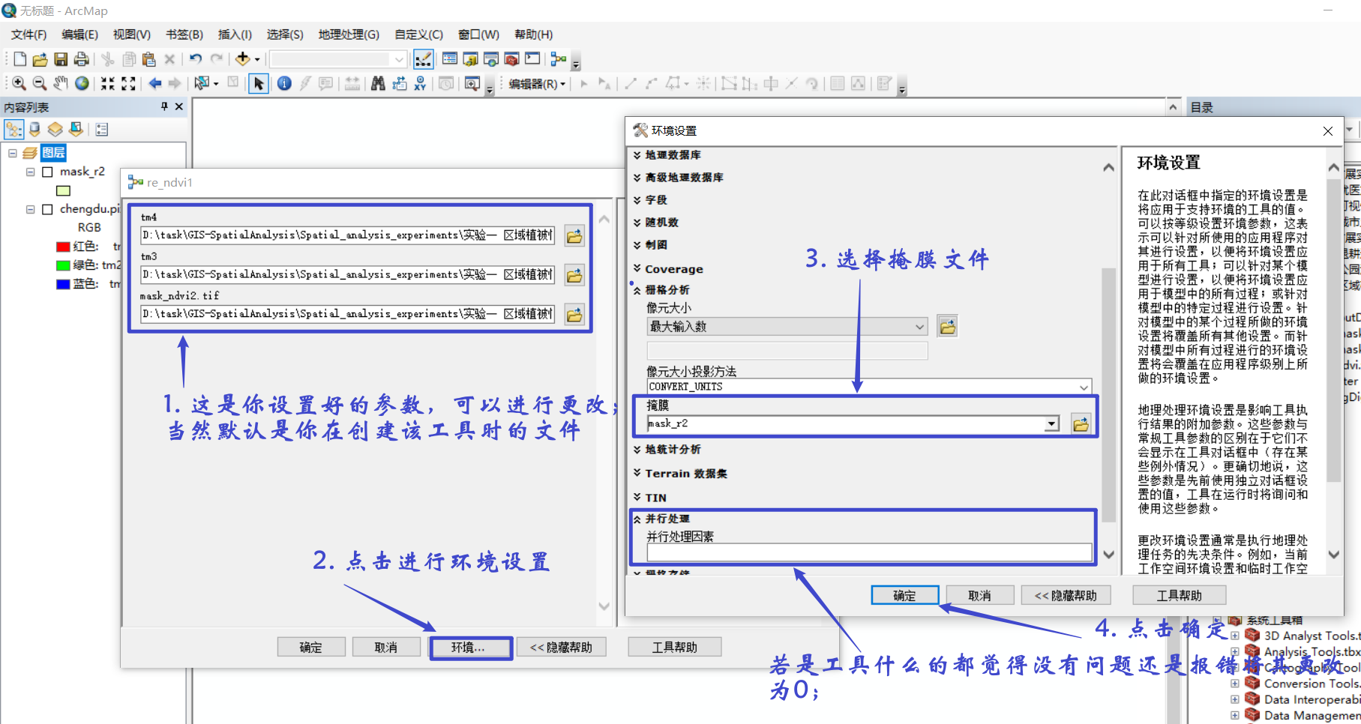Collapse the chengdu layer node
Viewport: 1361px width, 724px height.
(31, 209)
